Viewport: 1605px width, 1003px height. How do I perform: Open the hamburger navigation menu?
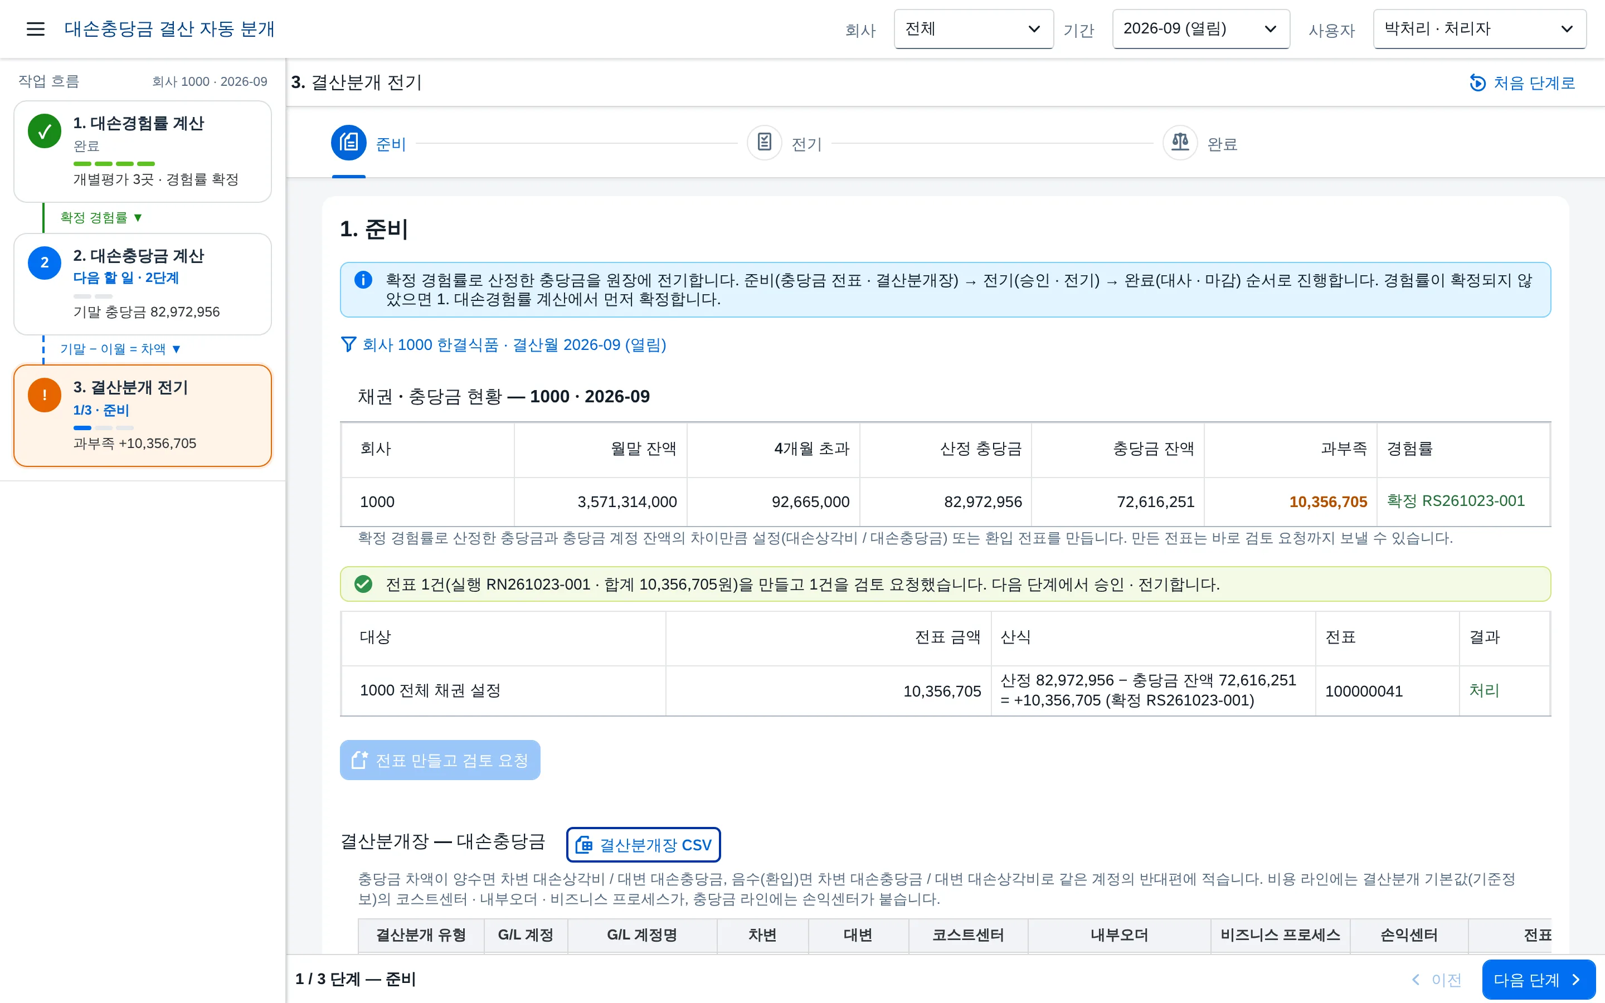35,28
